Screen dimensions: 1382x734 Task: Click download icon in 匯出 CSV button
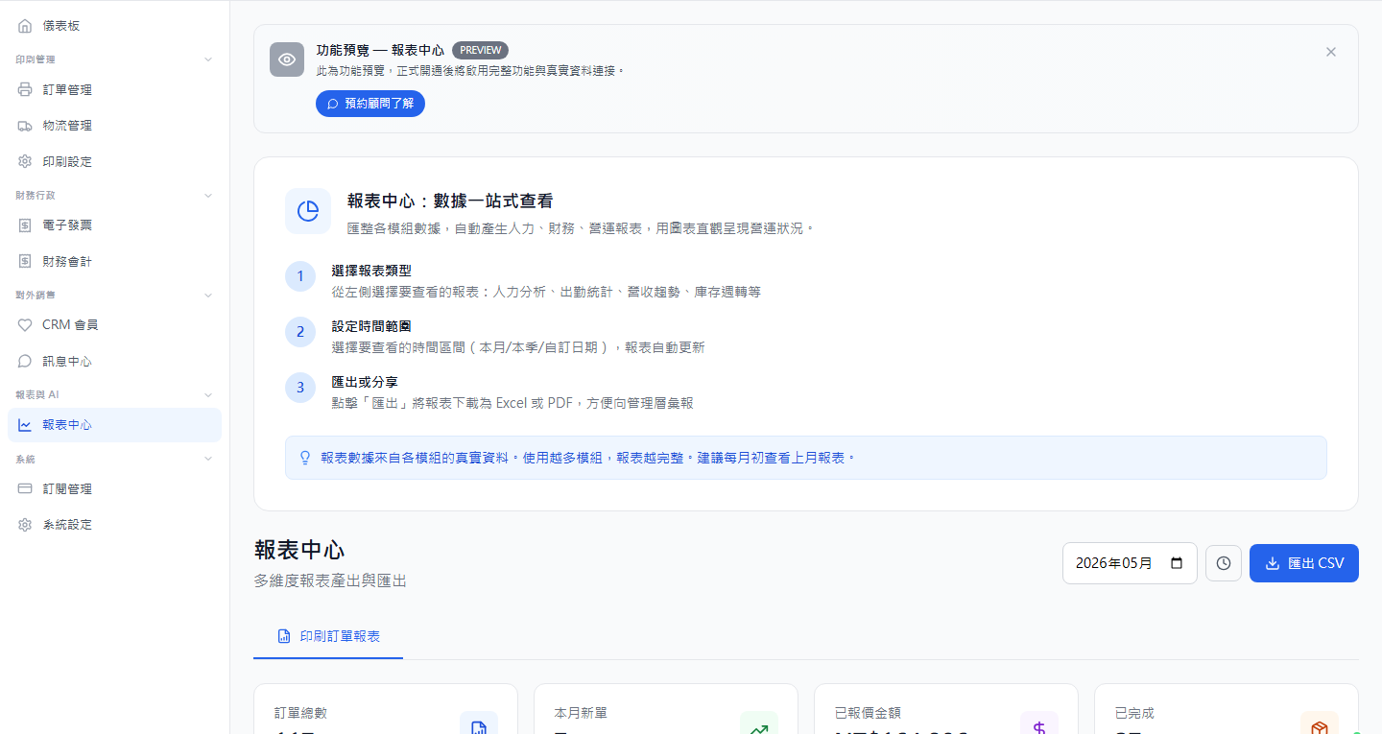(1273, 563)
